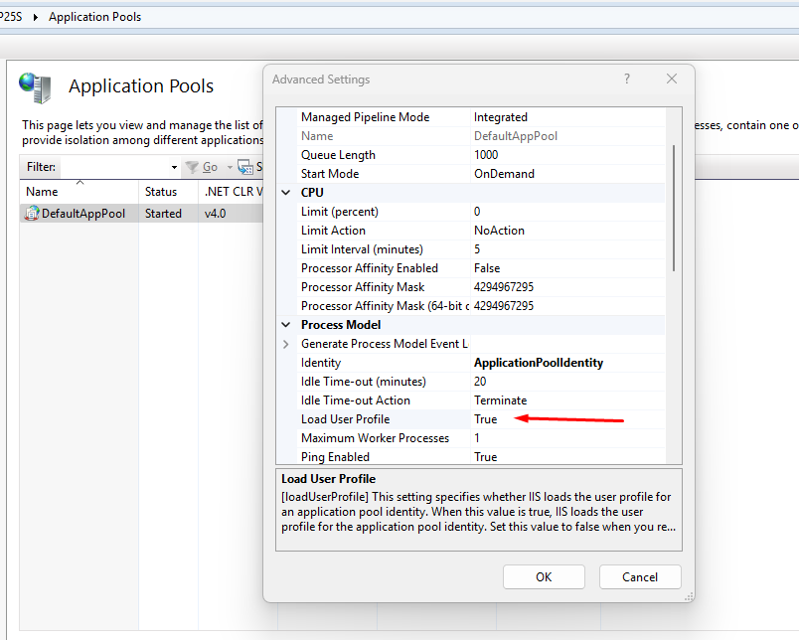This screenshot has height=640, width=799.
Task: Collapse the CPU section
Action: coord(286,193)
